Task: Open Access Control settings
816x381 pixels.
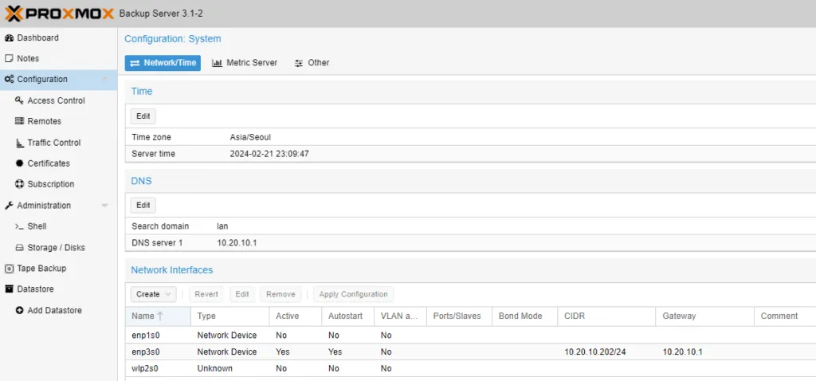Action: [x=58, y=100]
